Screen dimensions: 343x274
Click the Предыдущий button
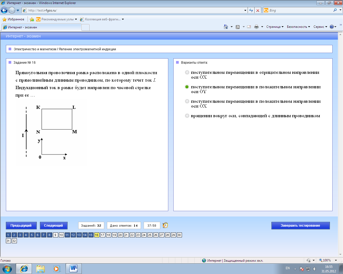(21, 226)
